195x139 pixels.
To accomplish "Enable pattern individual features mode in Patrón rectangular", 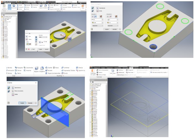I will [93, 8].
